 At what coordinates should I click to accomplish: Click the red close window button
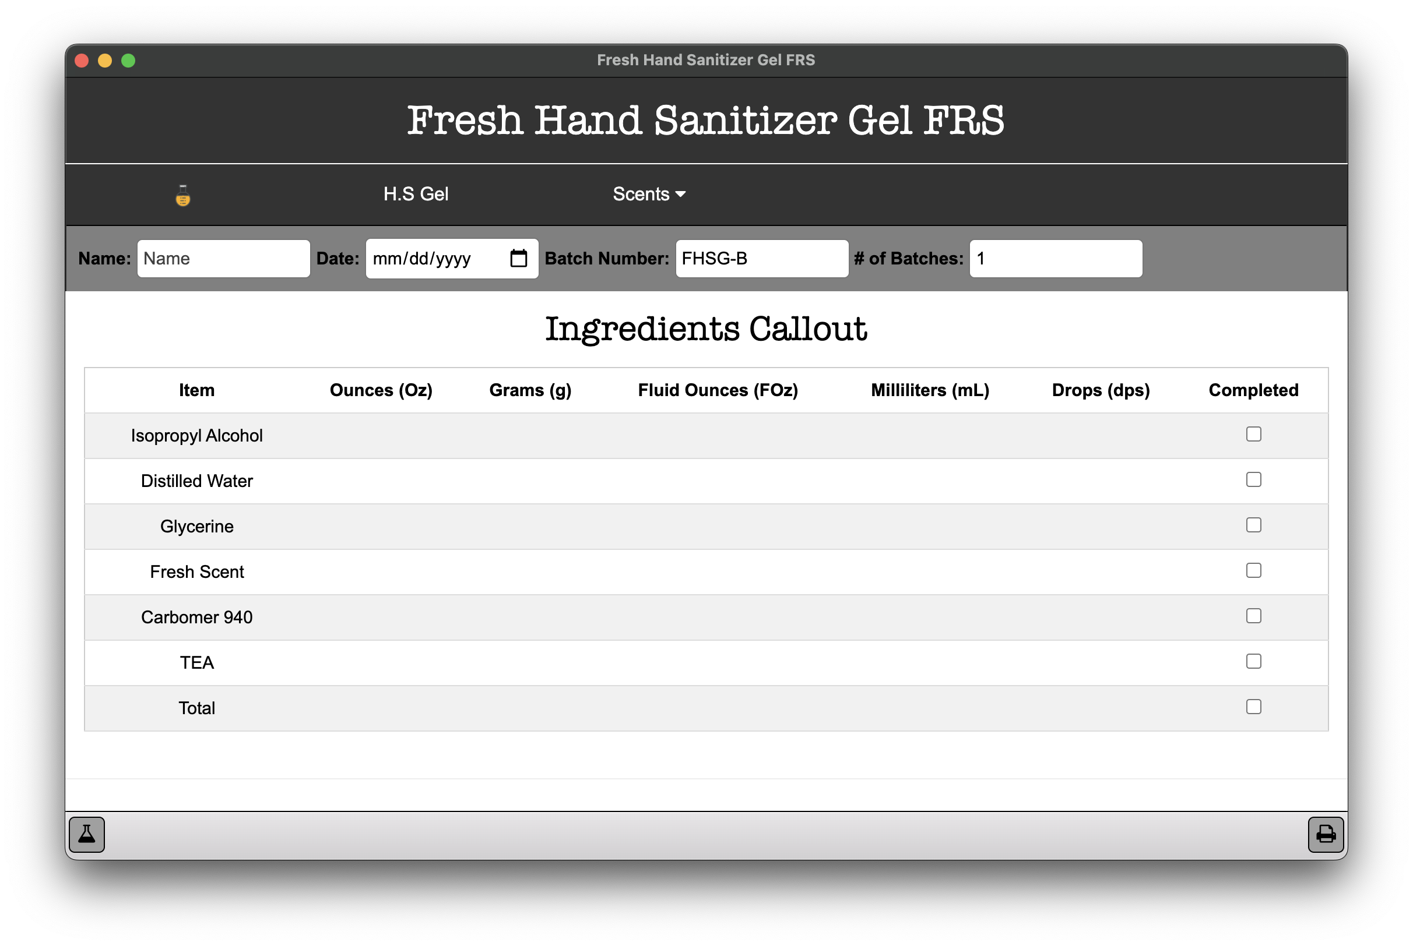(82, 61)
